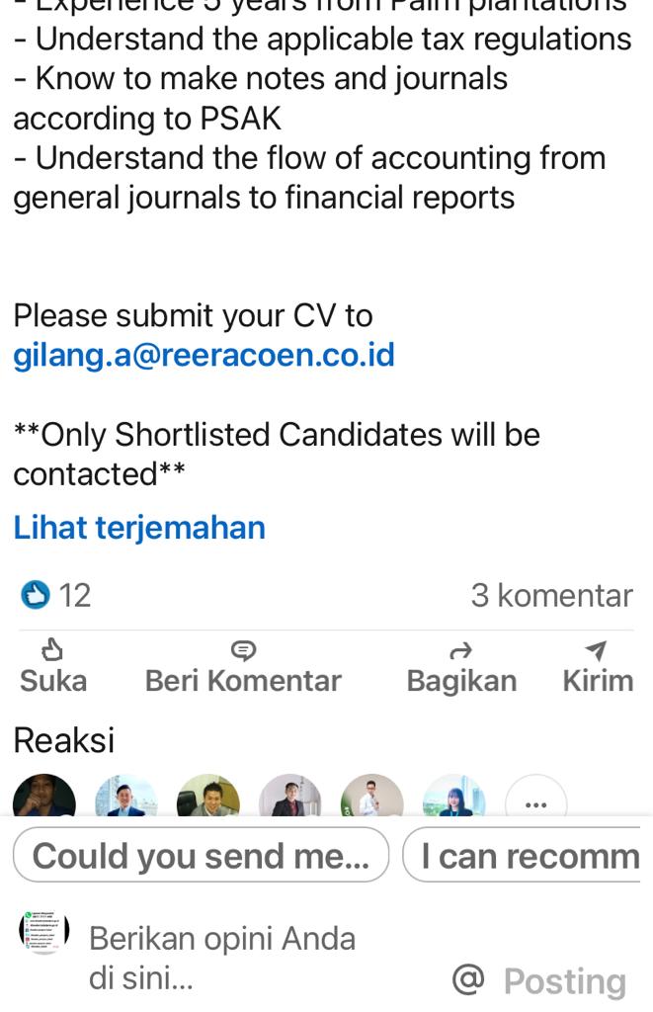Tap the sixth reactor's profile photo
This screenshot has width=653, height=1012.
pos(454,799)
